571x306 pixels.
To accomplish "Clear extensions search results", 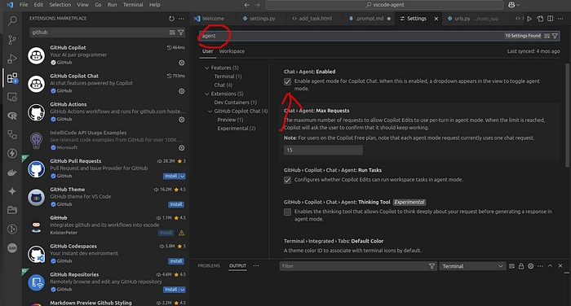I will point(172,33).
